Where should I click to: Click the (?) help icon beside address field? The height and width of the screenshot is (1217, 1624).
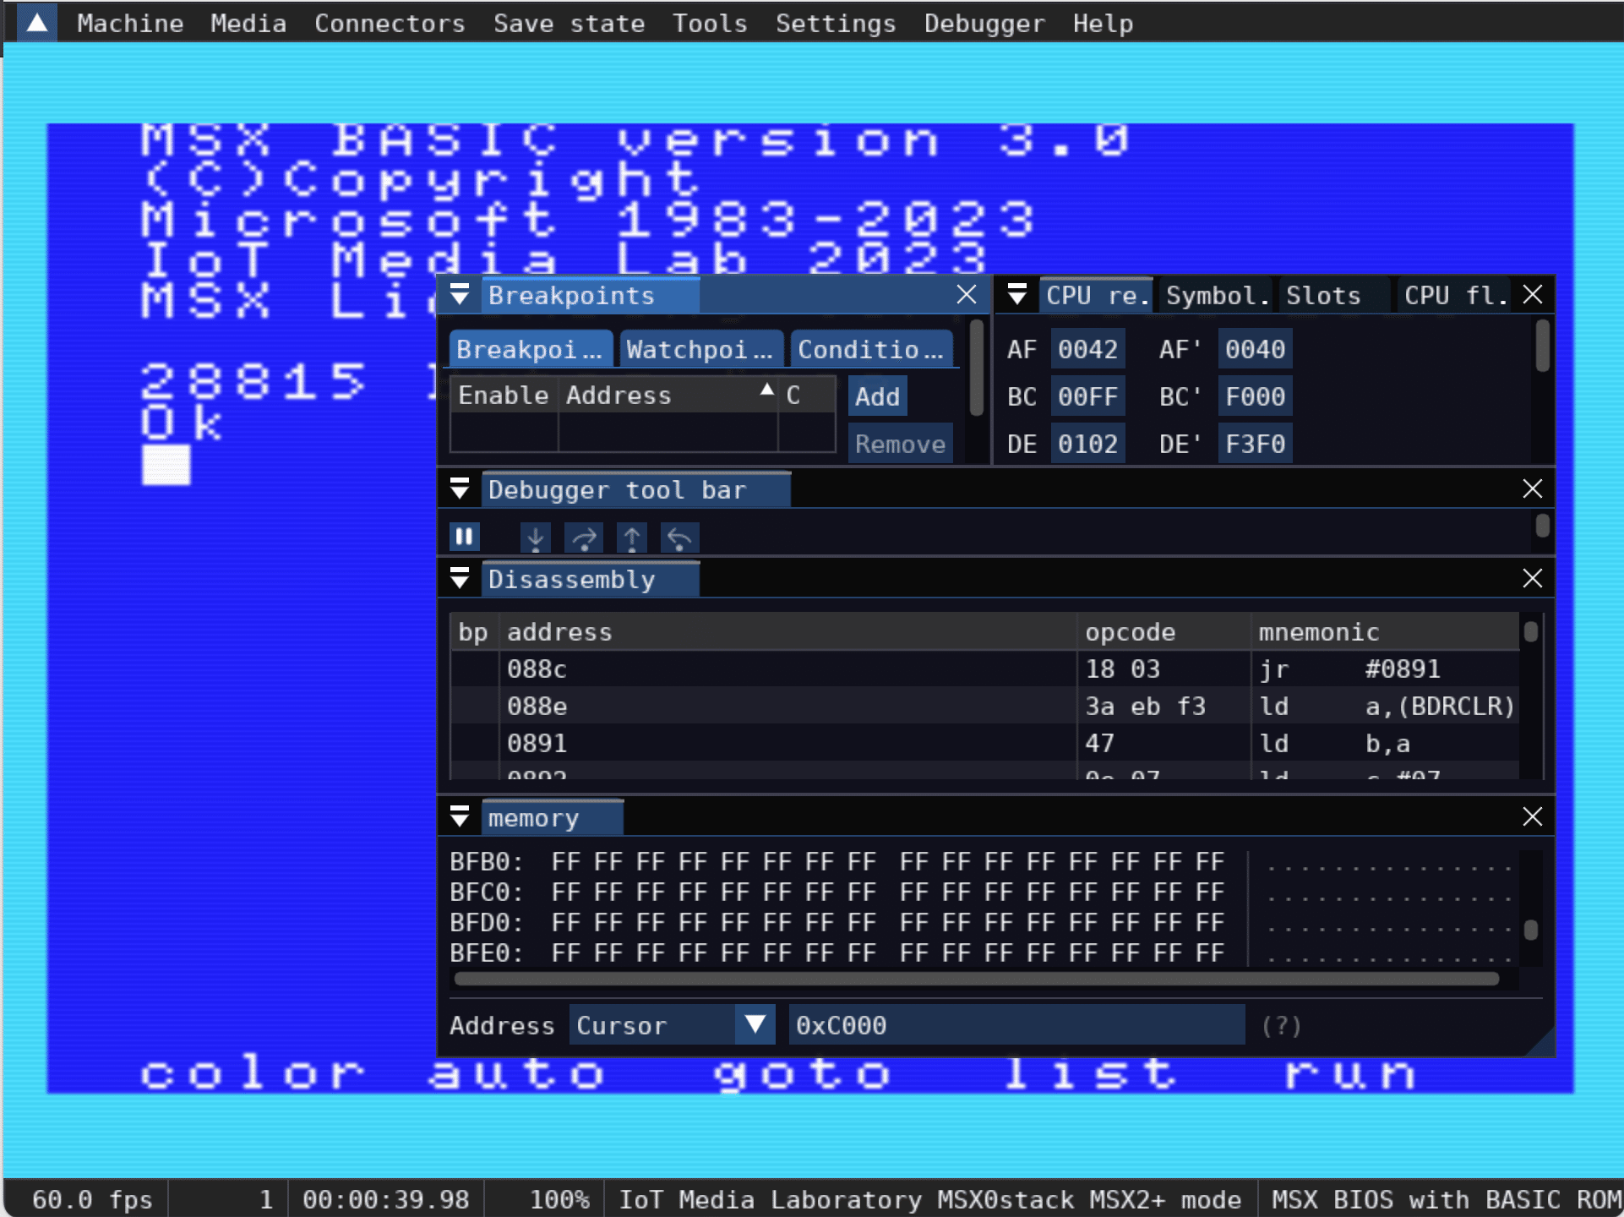1281,1025
